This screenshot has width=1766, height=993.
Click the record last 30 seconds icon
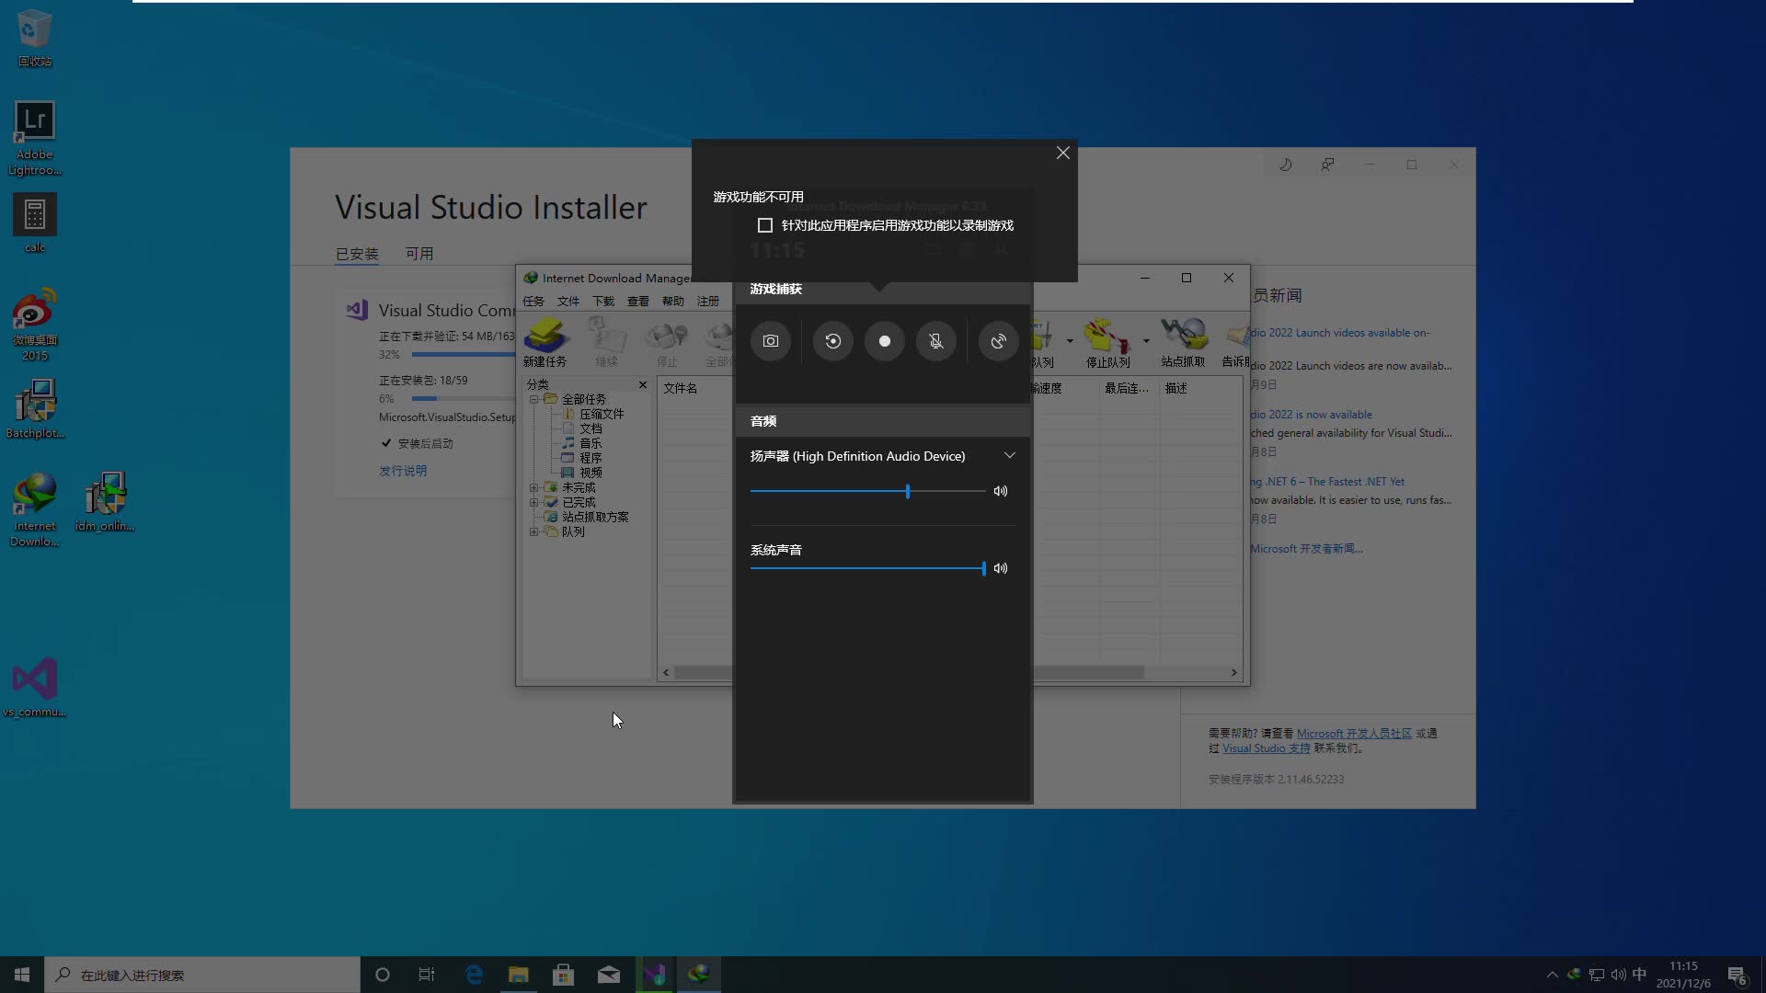(x=833, y=341)
